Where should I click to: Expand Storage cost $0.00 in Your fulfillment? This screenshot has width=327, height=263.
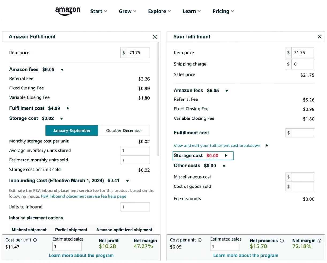(226, 156)
